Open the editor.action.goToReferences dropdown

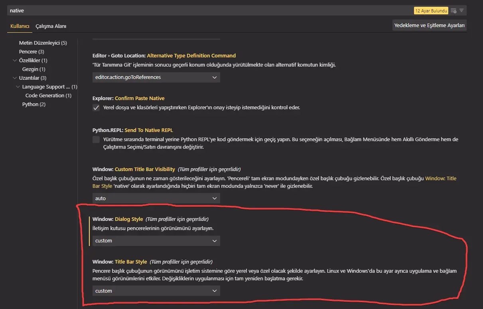[x=156, y=77]
